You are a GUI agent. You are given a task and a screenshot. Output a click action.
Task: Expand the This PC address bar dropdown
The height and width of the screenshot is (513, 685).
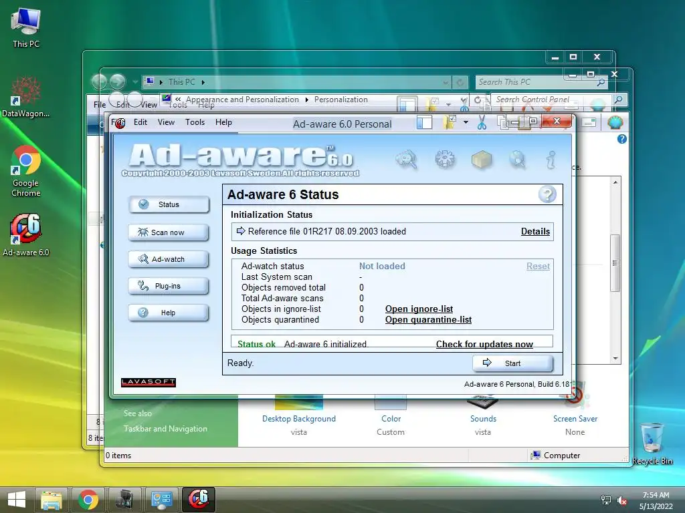pyautogui.click(x=445, y=82)
